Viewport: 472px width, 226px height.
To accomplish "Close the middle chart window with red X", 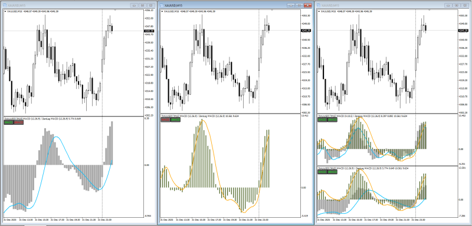I will (307, 5).
